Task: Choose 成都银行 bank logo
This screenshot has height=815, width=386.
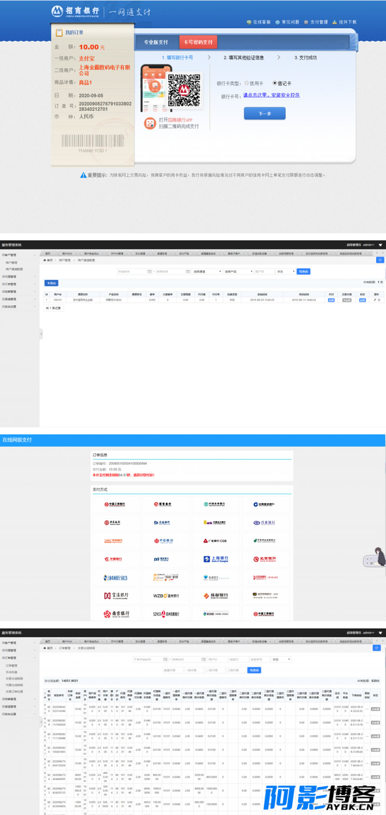Action: coord(216,596)
